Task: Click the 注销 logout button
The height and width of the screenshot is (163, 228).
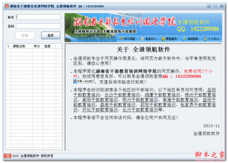Action: point(25,35)
